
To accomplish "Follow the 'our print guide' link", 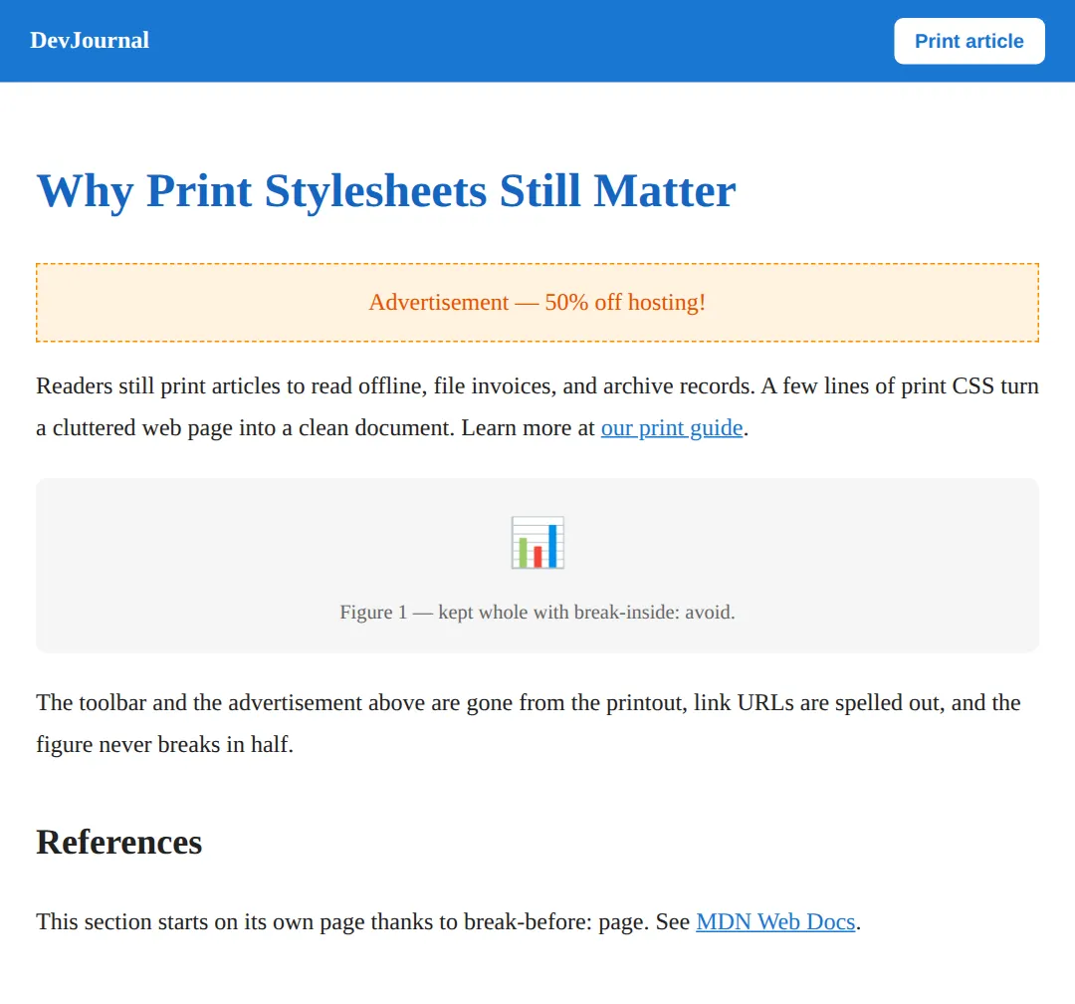I will tap(672, 427).
